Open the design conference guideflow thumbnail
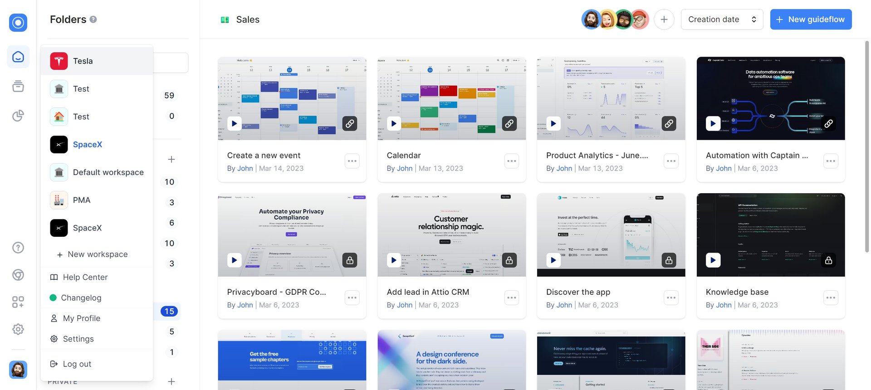This screenshot has height=390, width=871. coord(452,360)
